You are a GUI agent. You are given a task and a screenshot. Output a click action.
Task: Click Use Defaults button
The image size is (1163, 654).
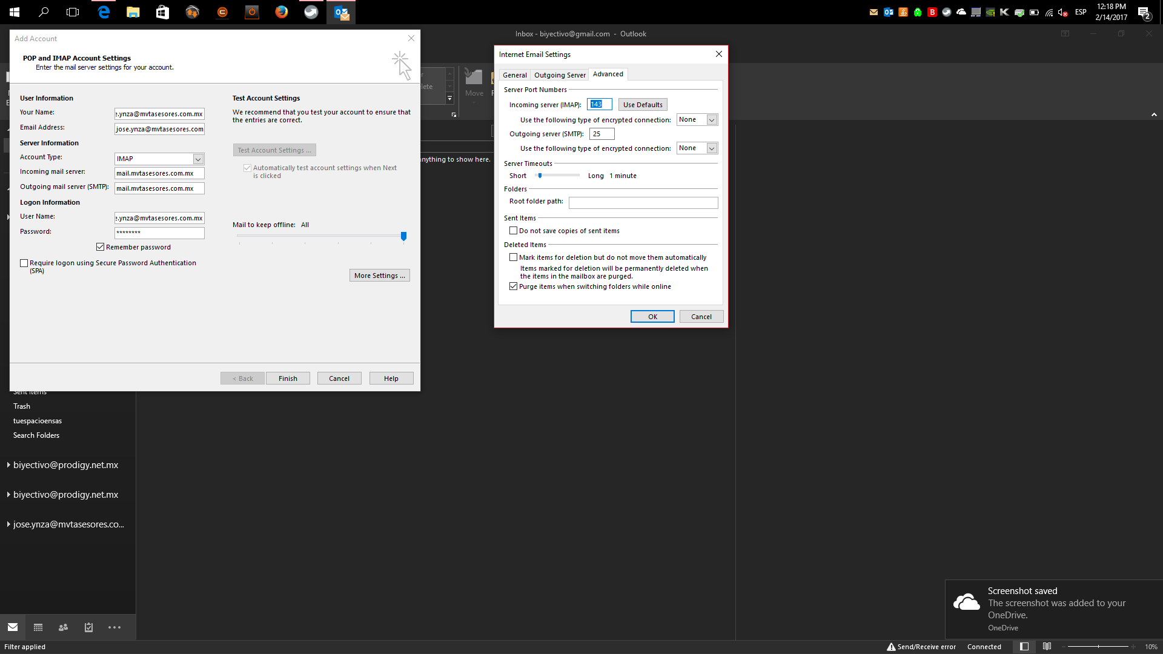643,105
